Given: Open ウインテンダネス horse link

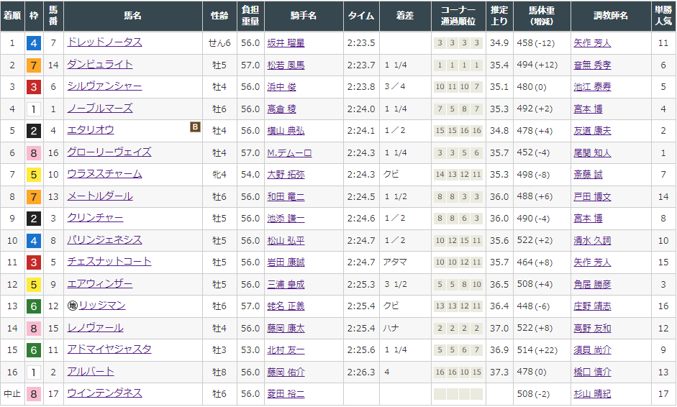Looking at the screenshot, I should coord(104,393).
